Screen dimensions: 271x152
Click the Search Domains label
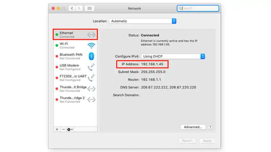click(126, 95)
